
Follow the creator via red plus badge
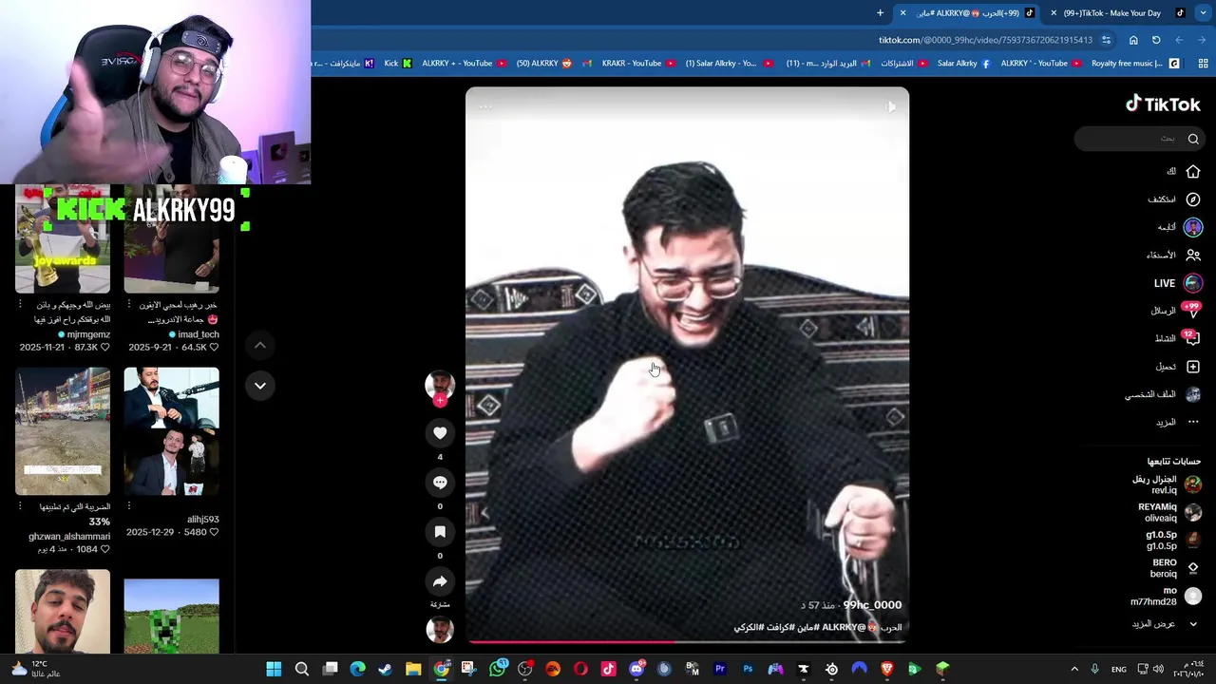pyautogui.click(x=440, y=401)
